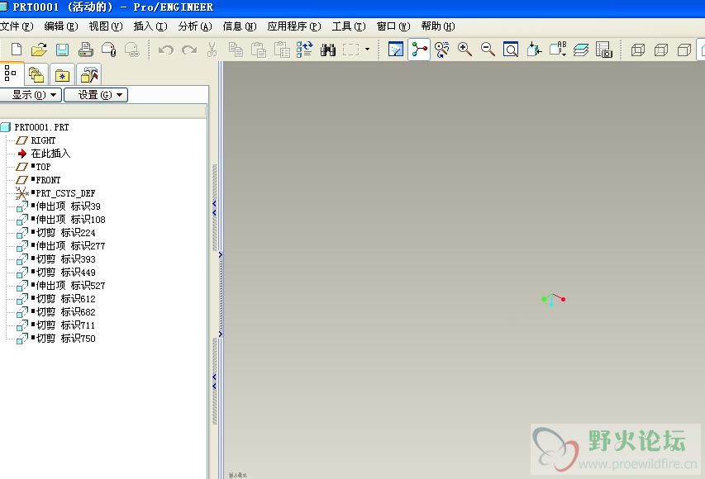Image resolution: width=705 pixels, height=479 pixels.
Task: Open the 文件 (File) menu
Action: pos(17,26)
